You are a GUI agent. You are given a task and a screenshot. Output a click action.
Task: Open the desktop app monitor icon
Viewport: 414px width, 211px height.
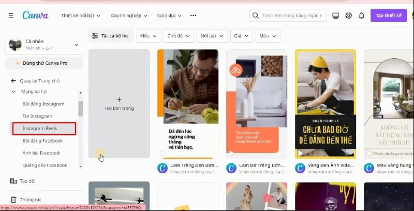point(335,16)
